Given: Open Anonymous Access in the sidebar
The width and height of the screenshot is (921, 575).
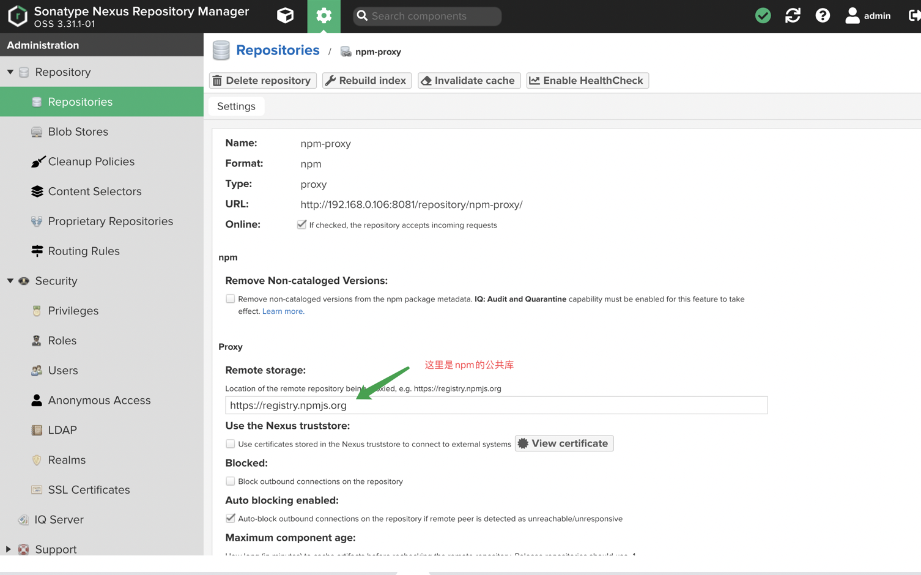Looking at the screenshot, I should click(x=102, y=400).
